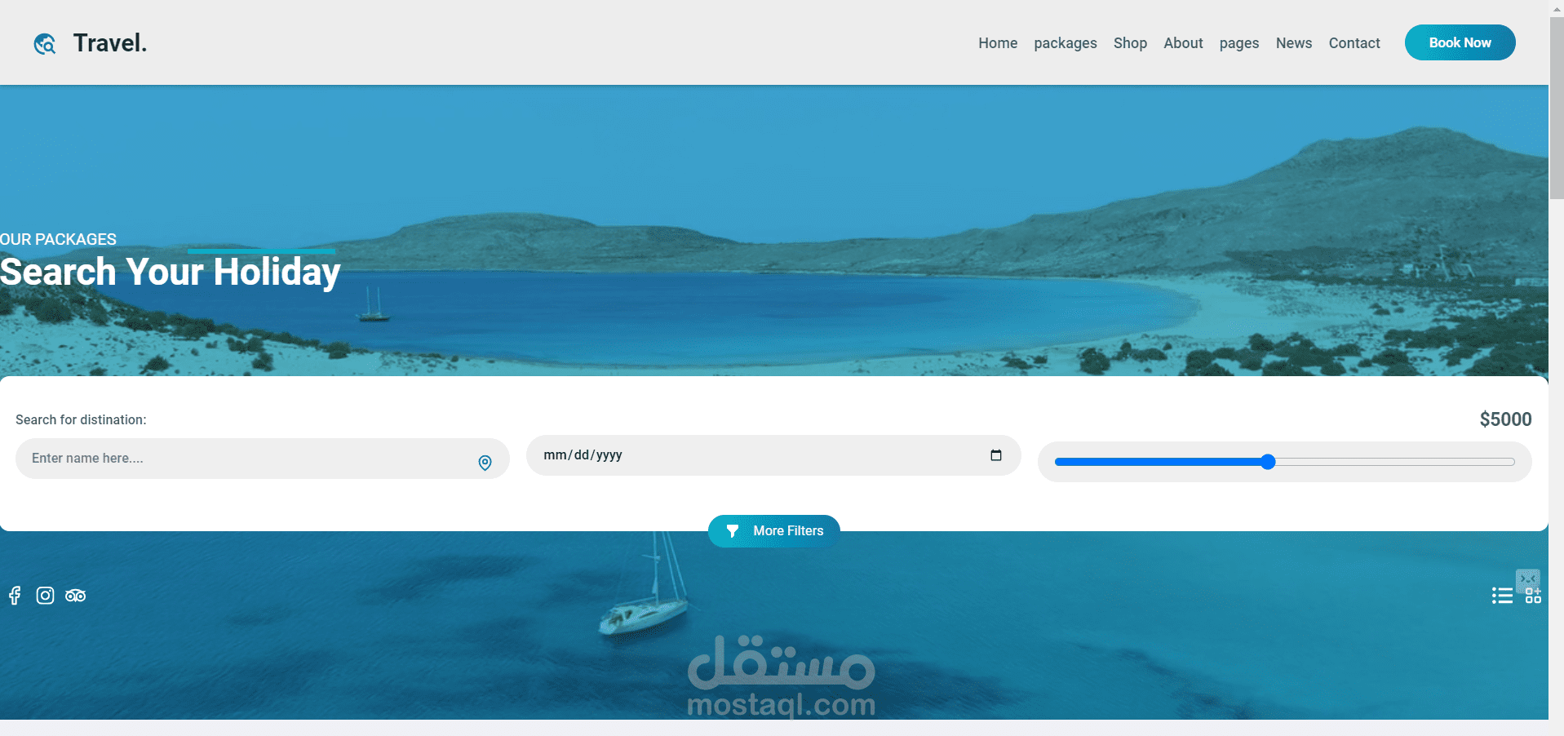Open the About menu item
This screenshot has width=1564, height=736.
click(x=1183, y=43)
